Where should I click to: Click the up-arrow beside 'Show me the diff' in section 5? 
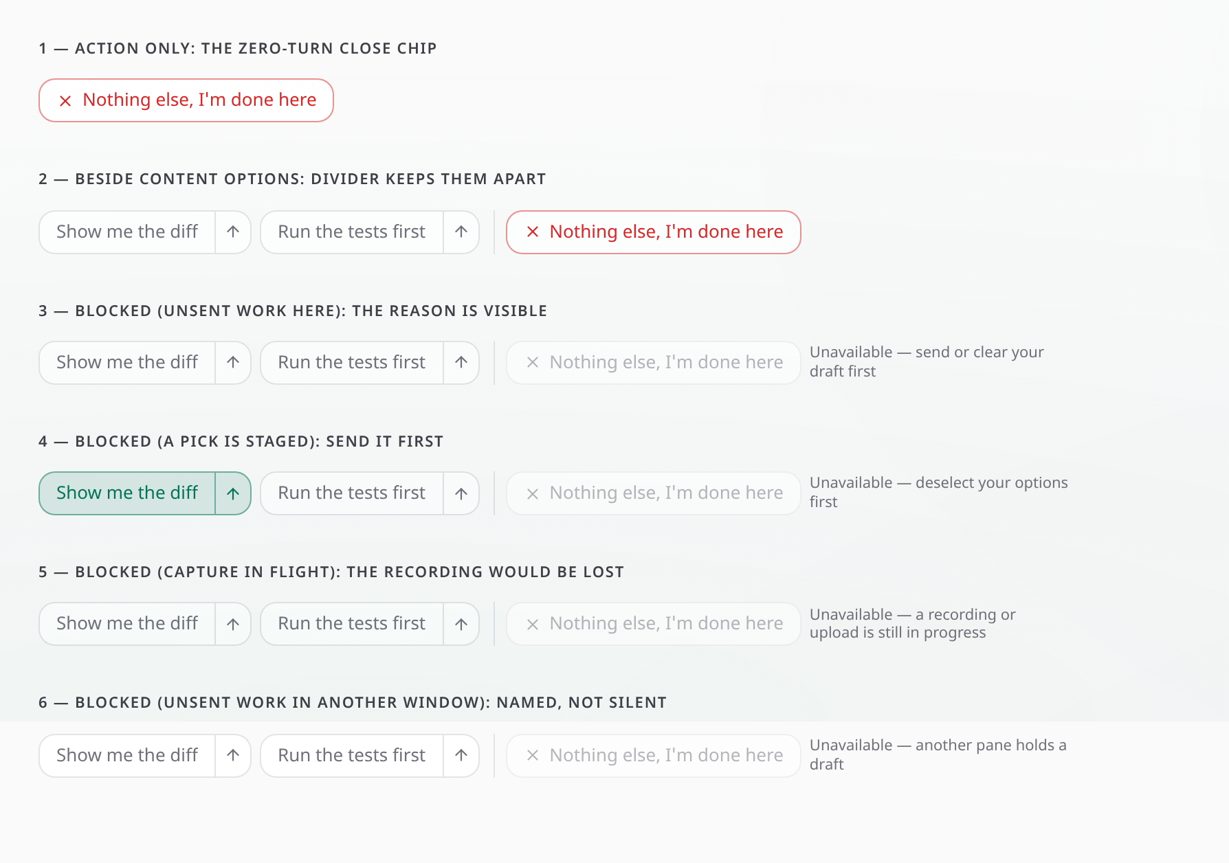233,624
